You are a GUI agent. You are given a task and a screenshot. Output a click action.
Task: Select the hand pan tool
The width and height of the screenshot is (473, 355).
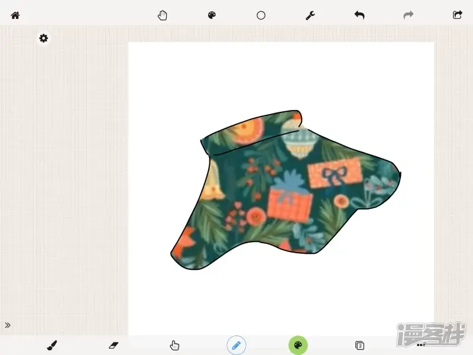[x=163, y=15]
